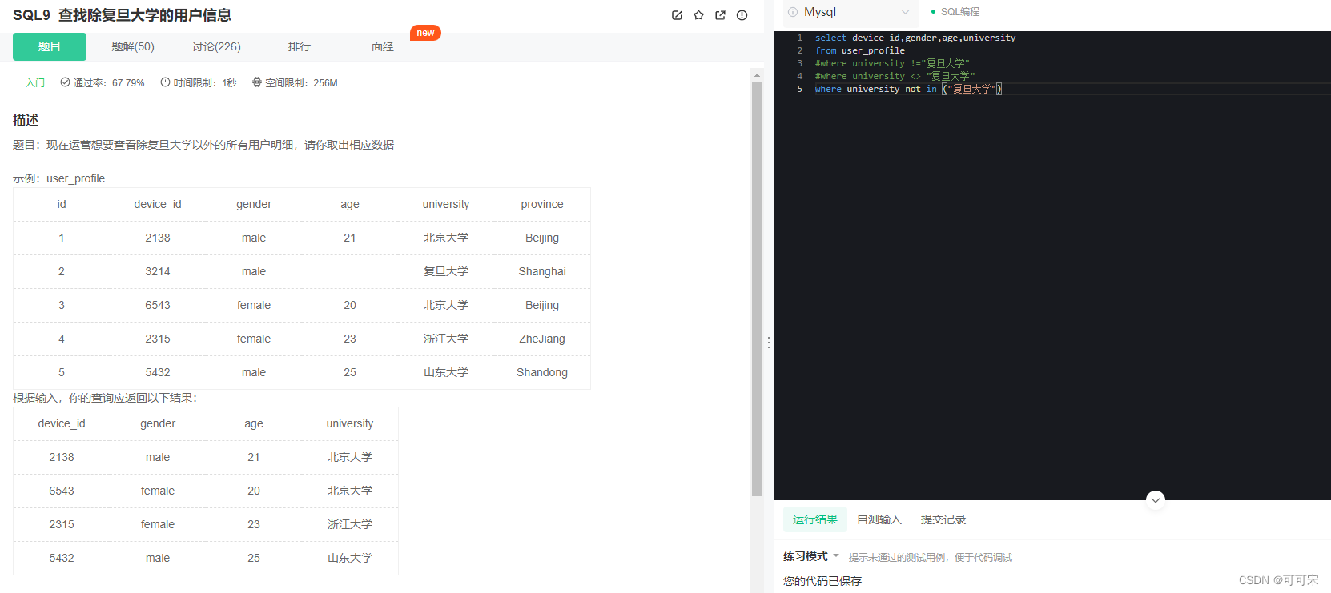
Task: Click code line 2 from user_profile
Action: (860, 50)
